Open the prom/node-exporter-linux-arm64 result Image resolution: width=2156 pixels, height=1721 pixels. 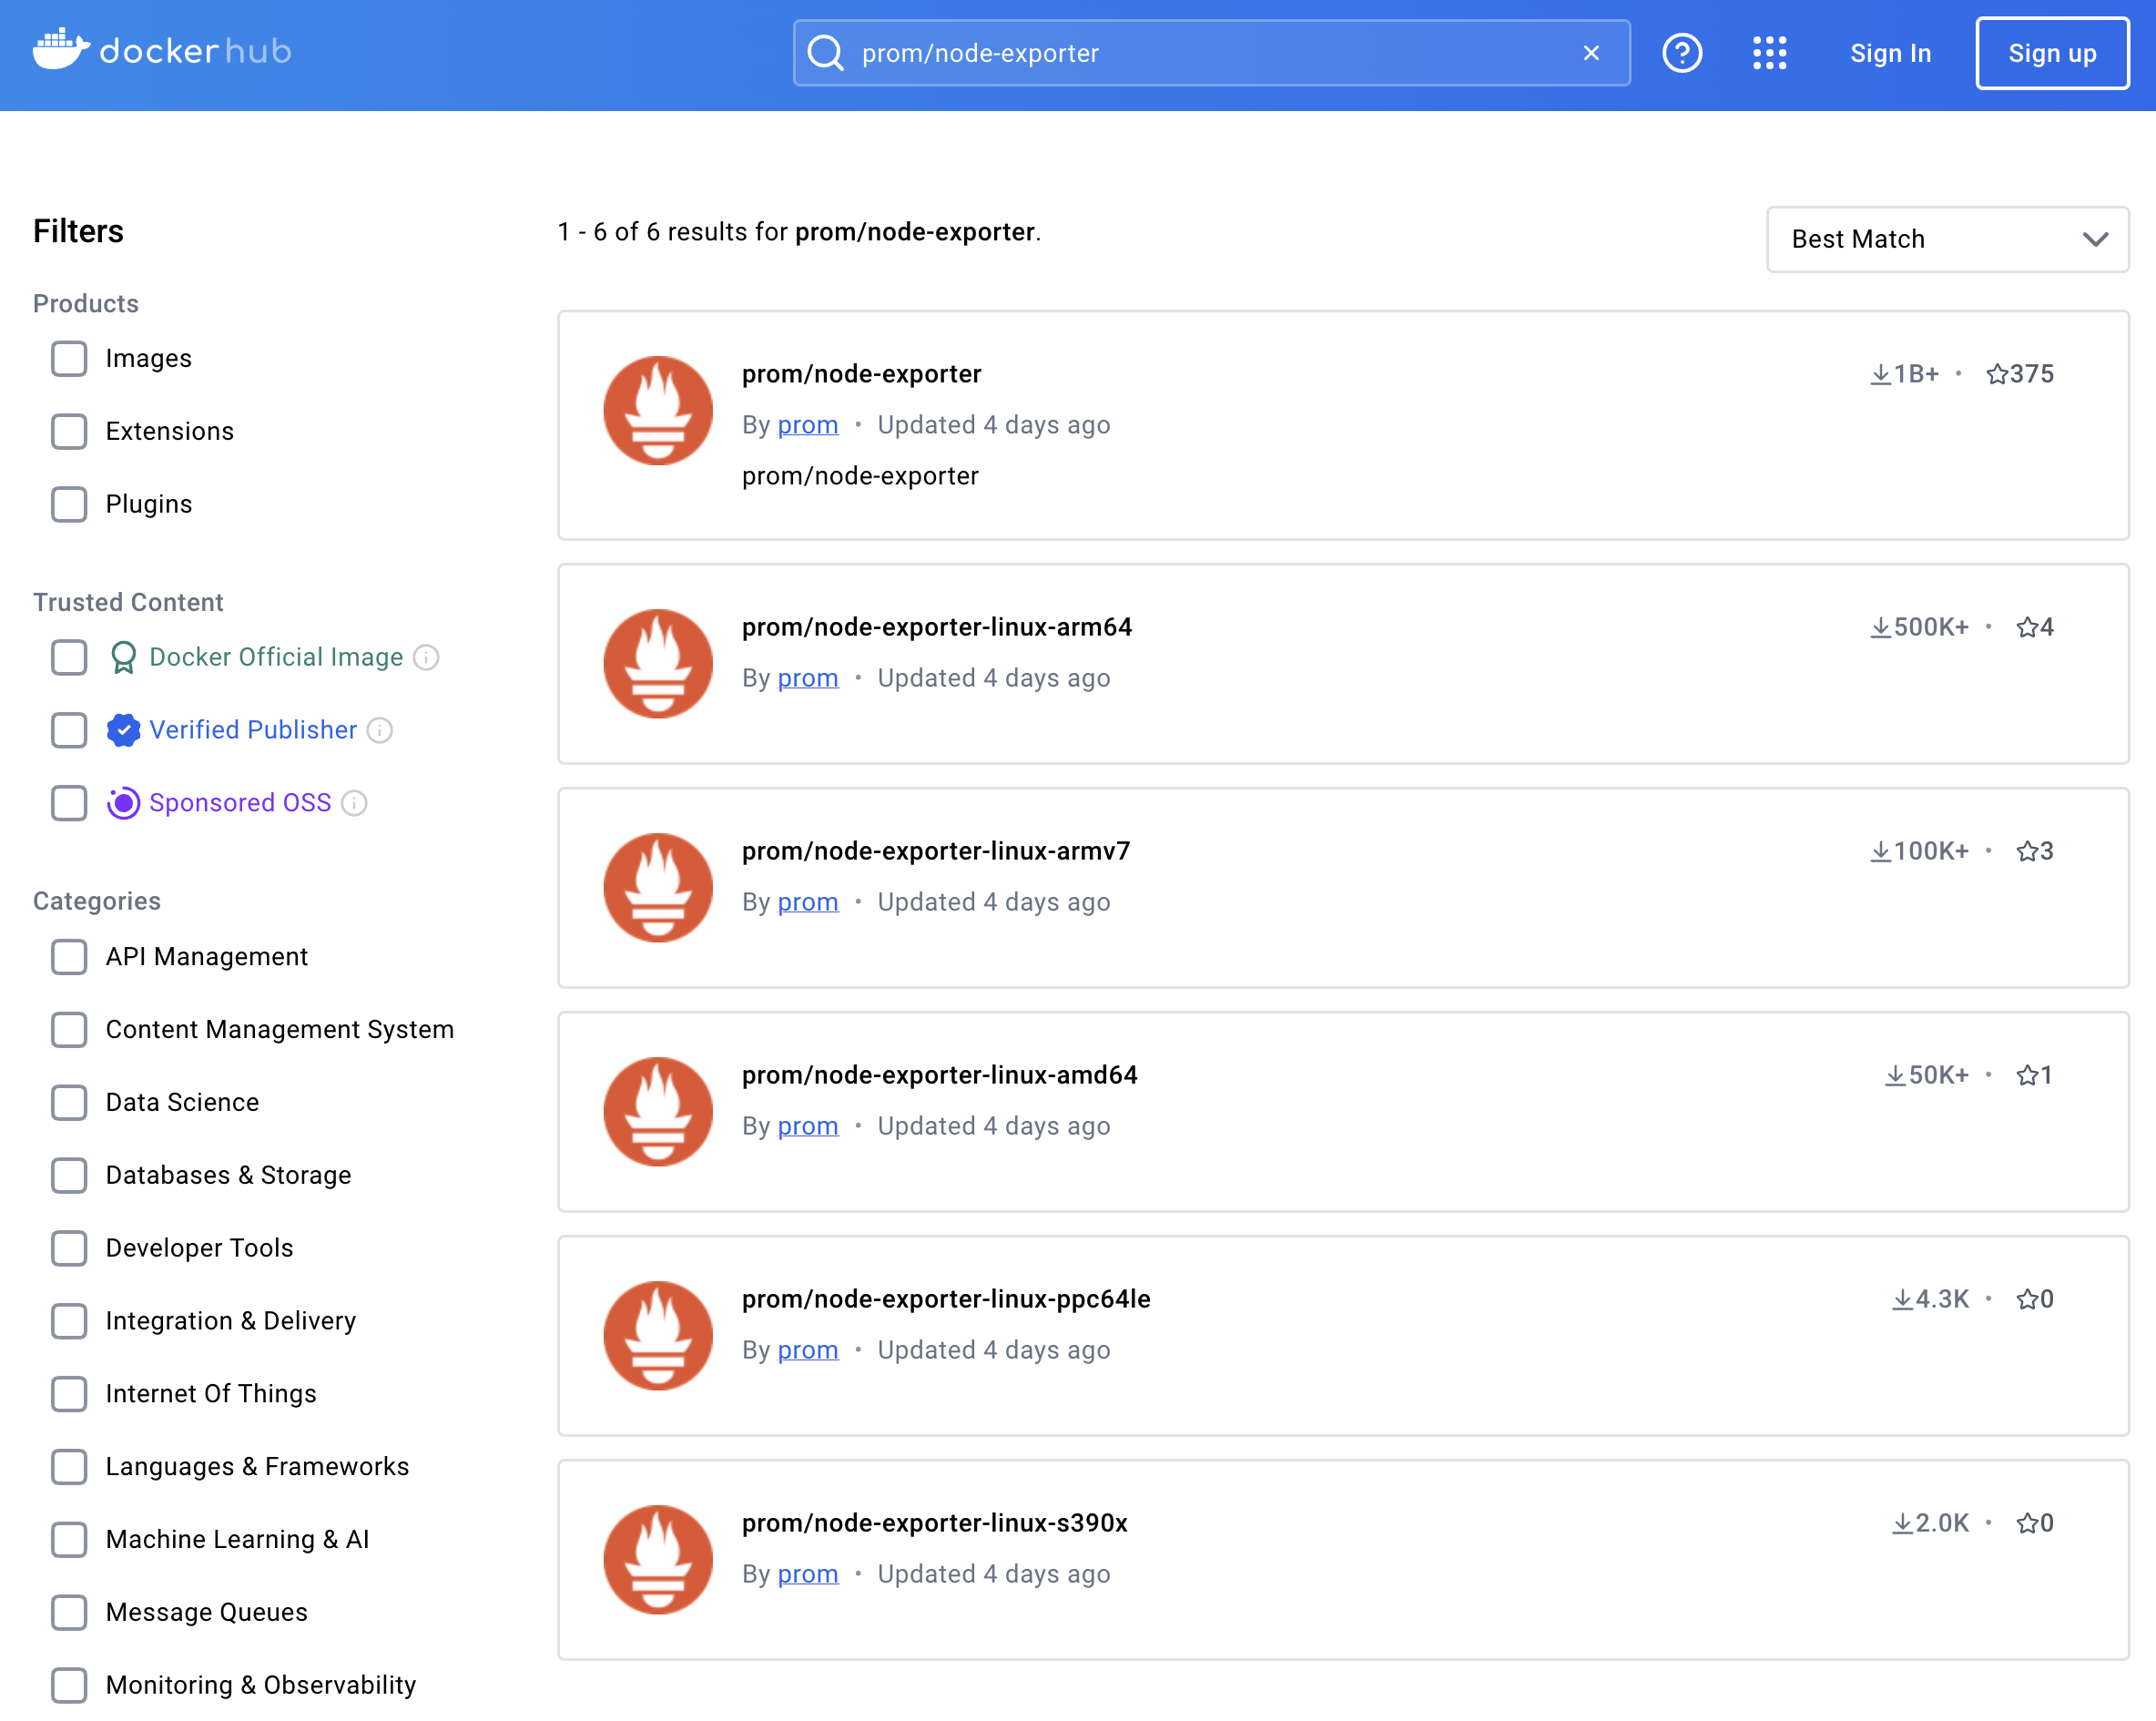click(x=936, y=627)
